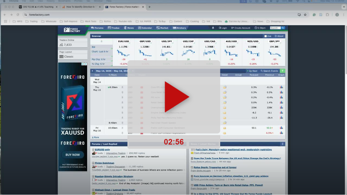Open the EUR/USD pair selector
Screen dimensions: 347x195
click(123, 41)
